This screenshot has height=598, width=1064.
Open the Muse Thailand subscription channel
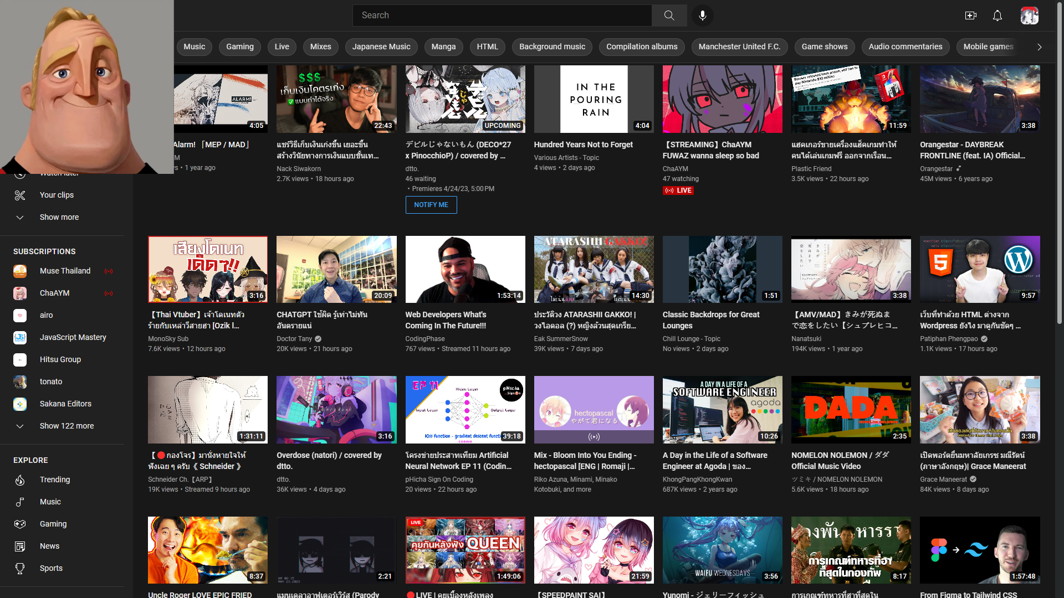(x=65, y=271)
